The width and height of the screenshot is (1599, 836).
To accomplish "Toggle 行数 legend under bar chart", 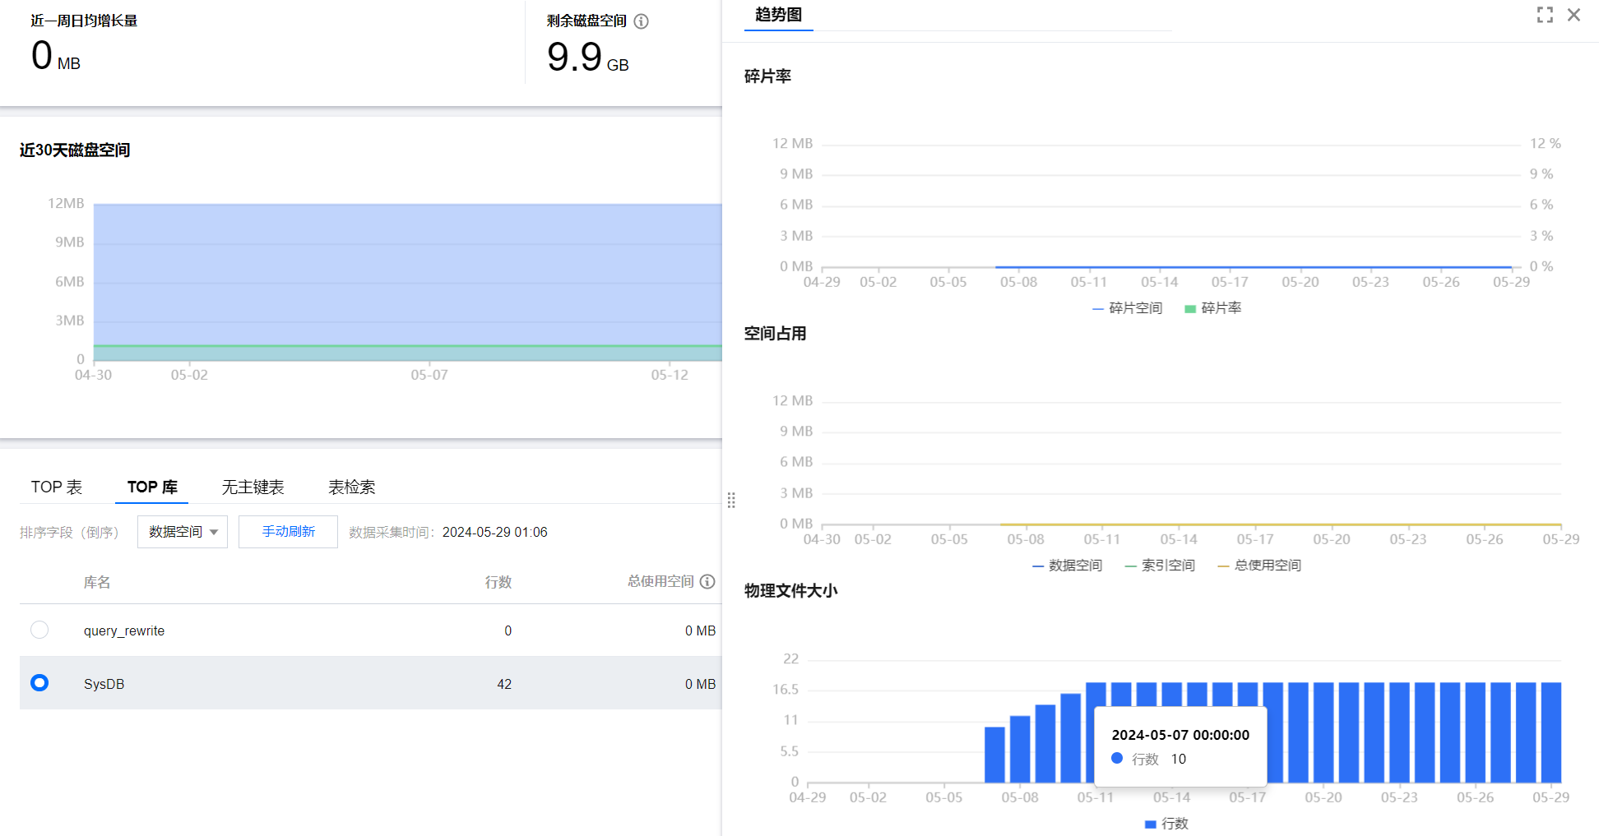I will tap(1167, 824).
